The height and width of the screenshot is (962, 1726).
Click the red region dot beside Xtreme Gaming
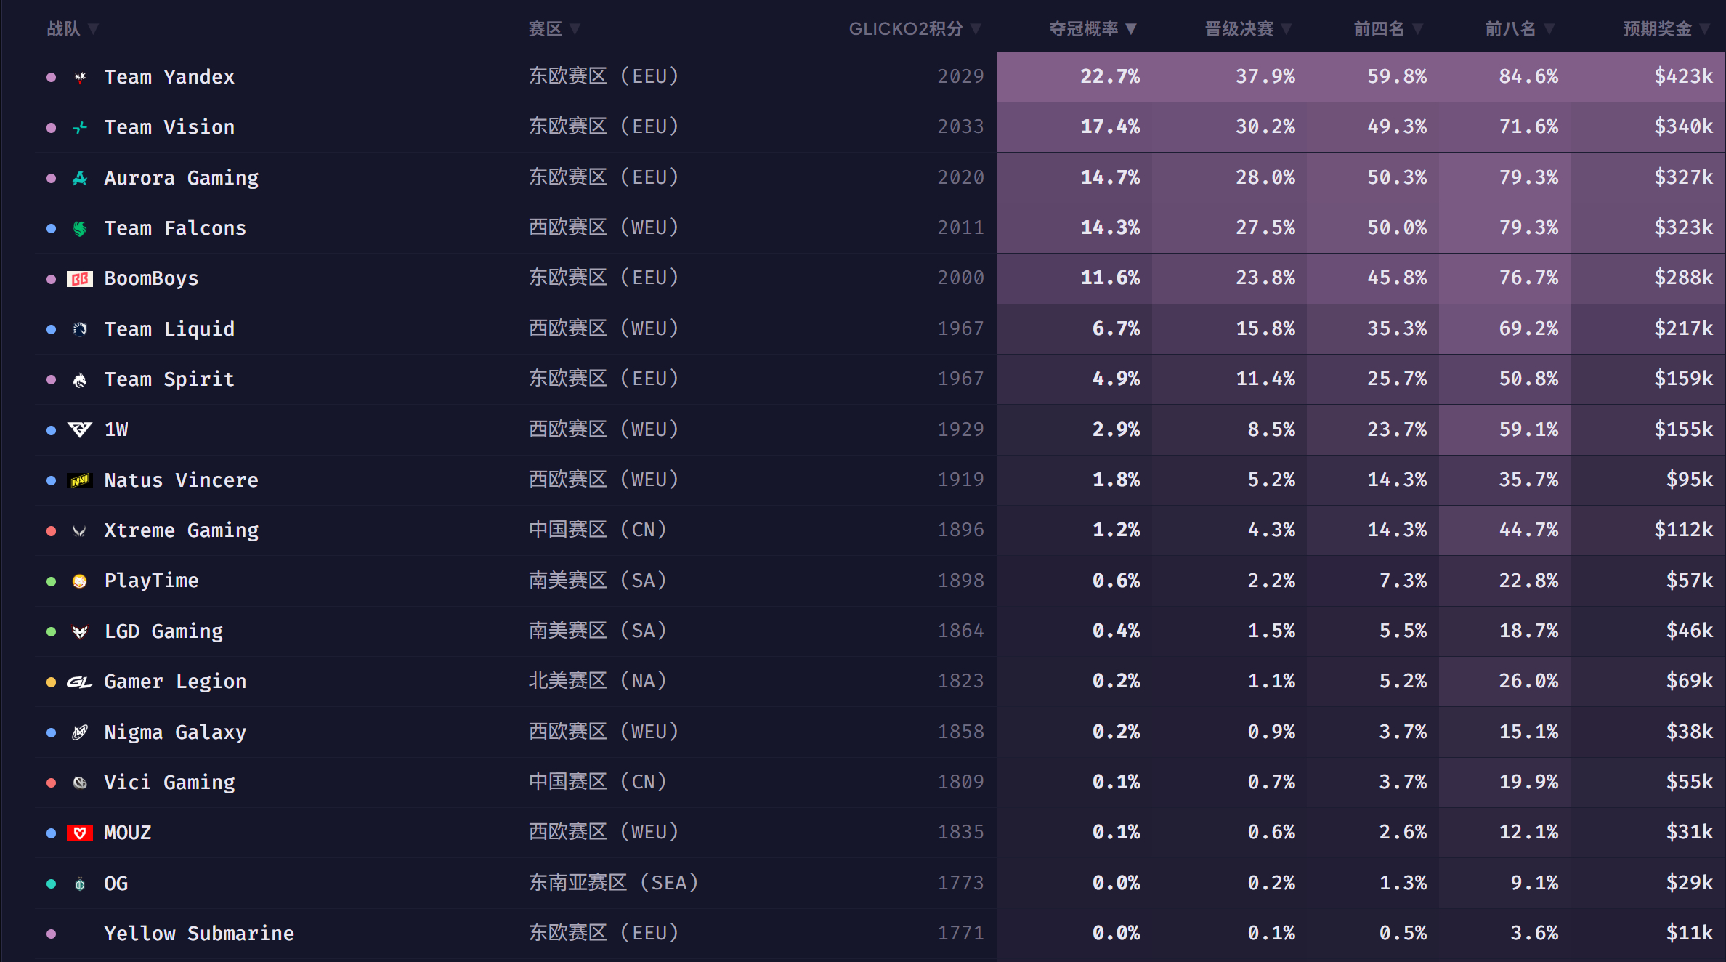[51, 531]
